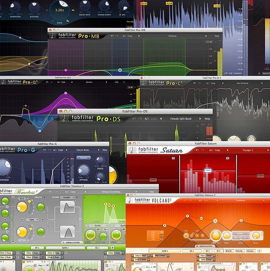Collapse panel with double-arrow in Timeless filter display
The height and width of the screenshot is (271, 270).
tap(85, 197)
